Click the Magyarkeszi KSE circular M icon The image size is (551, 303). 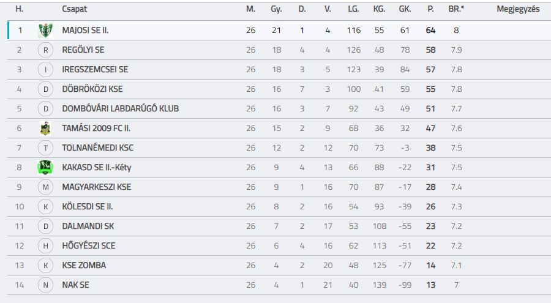46,187
